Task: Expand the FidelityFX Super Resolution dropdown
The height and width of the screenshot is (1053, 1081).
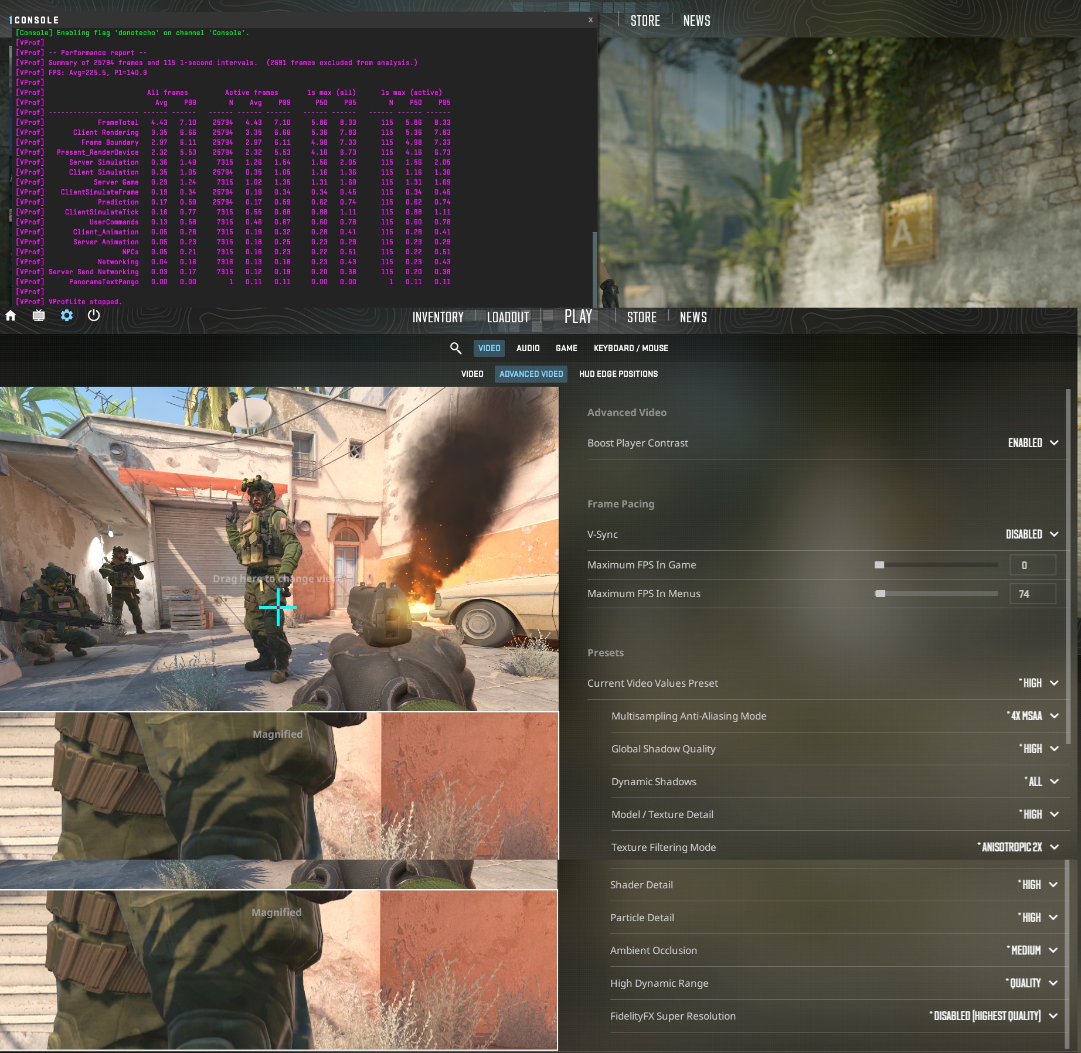Action: (993, 1016)
